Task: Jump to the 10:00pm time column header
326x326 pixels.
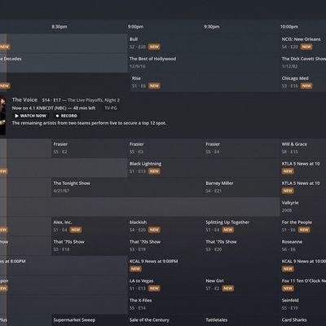Action: point(289,27)
